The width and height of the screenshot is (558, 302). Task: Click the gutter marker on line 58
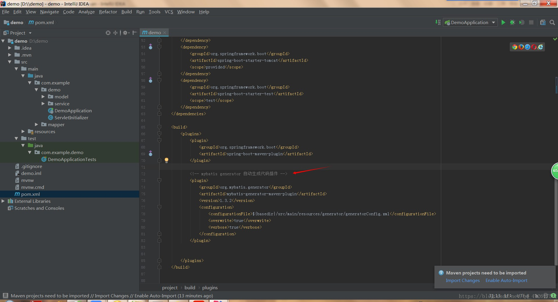(151, 80)
